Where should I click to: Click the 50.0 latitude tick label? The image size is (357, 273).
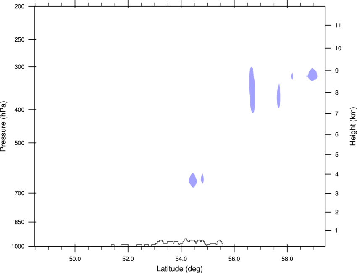[x=75, y=259]
